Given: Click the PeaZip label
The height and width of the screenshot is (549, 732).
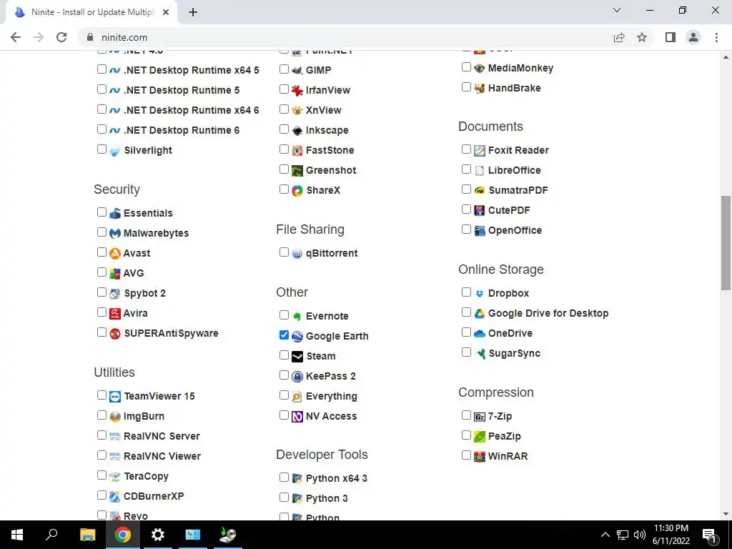Looking at the screenshot, I should [x=504, y=436].
